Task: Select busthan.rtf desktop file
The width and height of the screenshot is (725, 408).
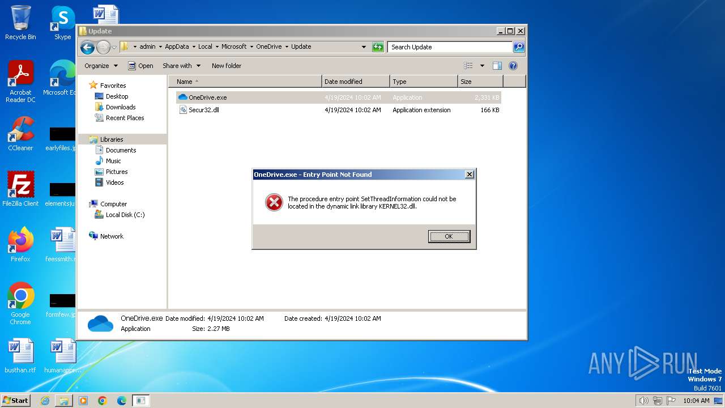Action: point(20,356)
